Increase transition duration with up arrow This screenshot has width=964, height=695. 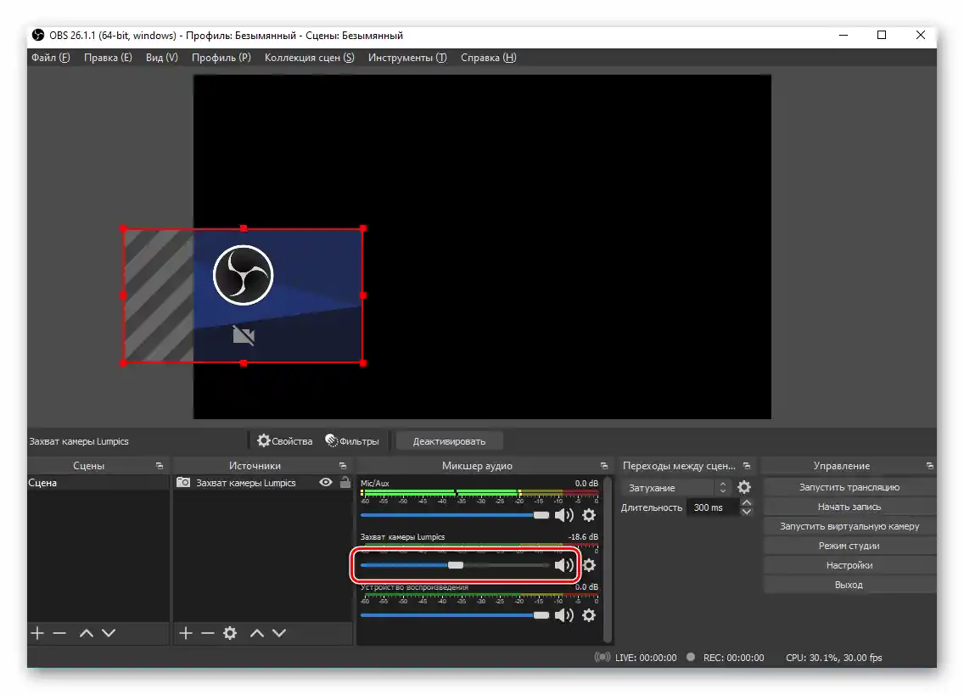[747, 503]
